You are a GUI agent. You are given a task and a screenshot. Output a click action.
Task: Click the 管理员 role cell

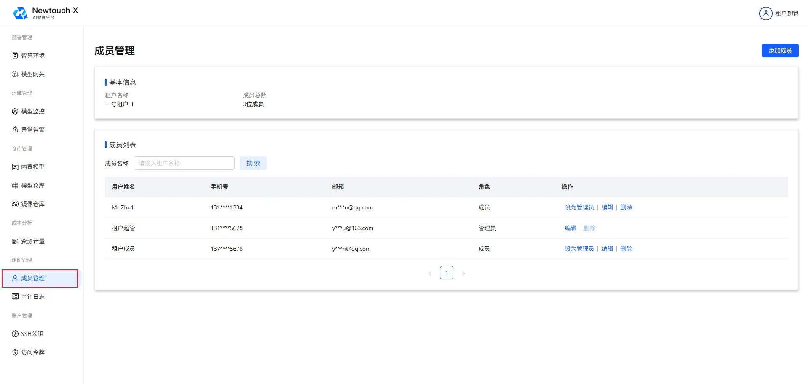point(487,228)
